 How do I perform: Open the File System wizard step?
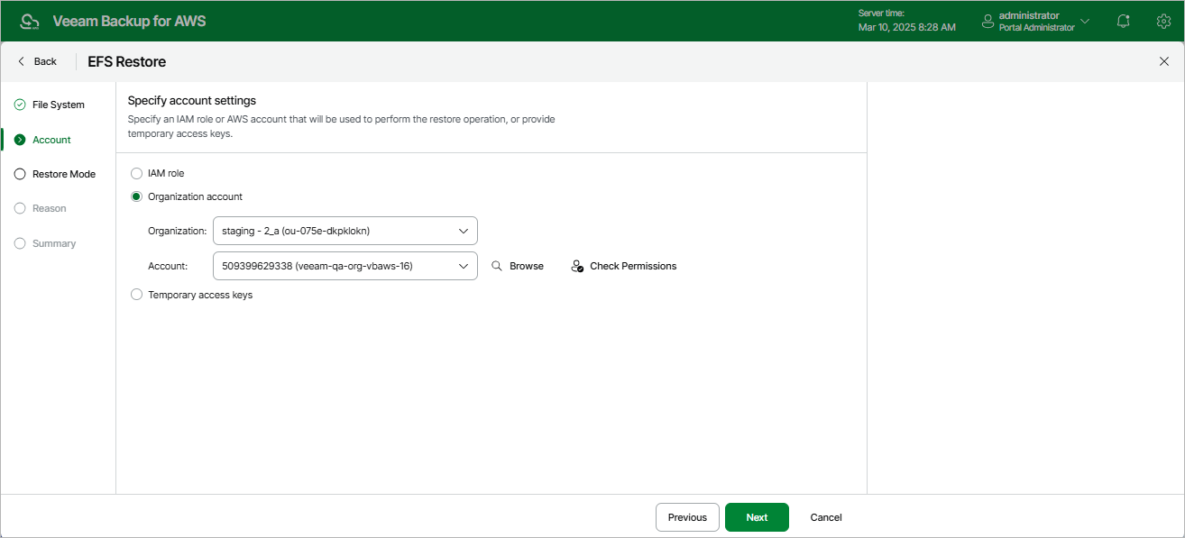click(x=57, y=104)
